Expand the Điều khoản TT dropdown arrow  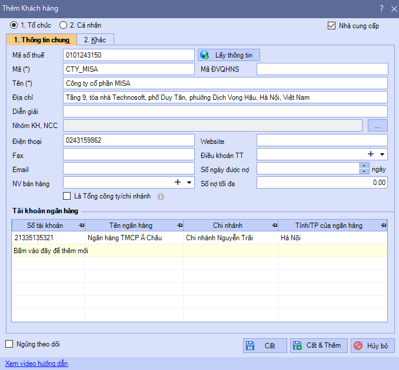pos(383,154)
